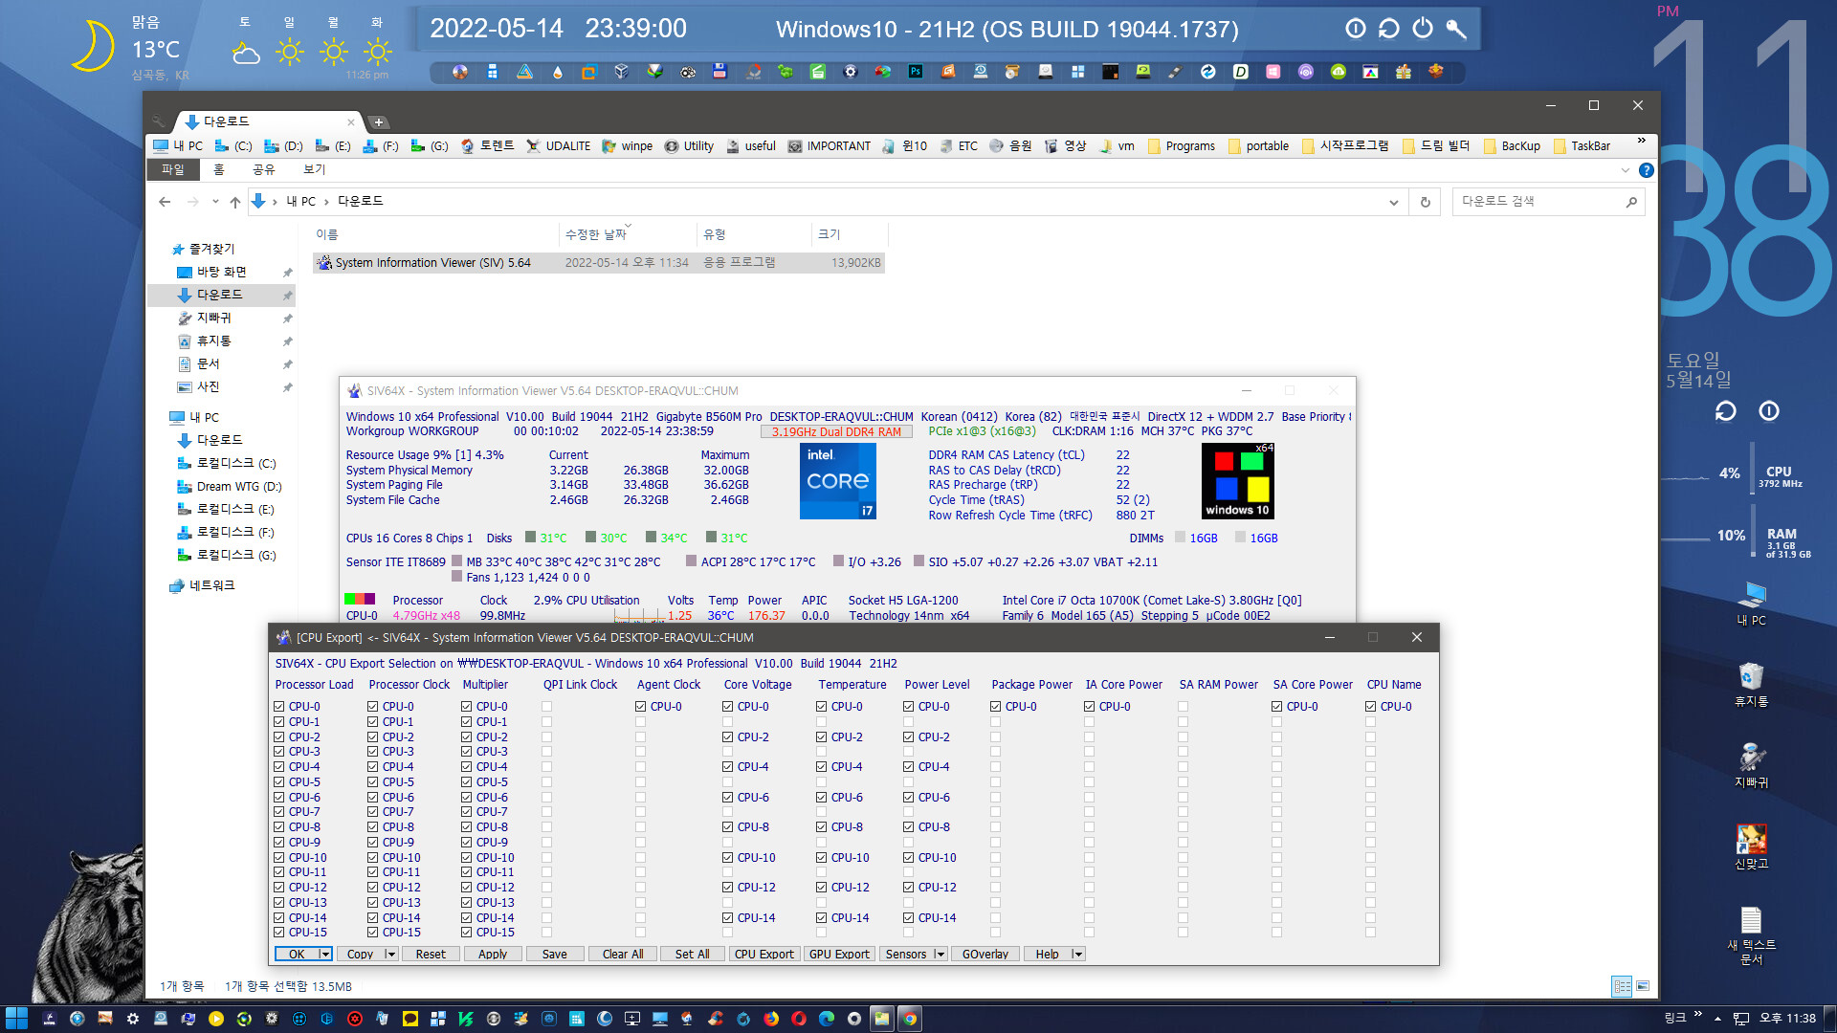The height and width of the screenshot is (1033, 1837).
Task: Click the refresh icon under the desktop date widget
Action: [1725, 411]
